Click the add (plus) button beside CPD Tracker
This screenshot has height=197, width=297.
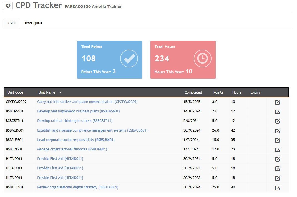tap(8, 6)
